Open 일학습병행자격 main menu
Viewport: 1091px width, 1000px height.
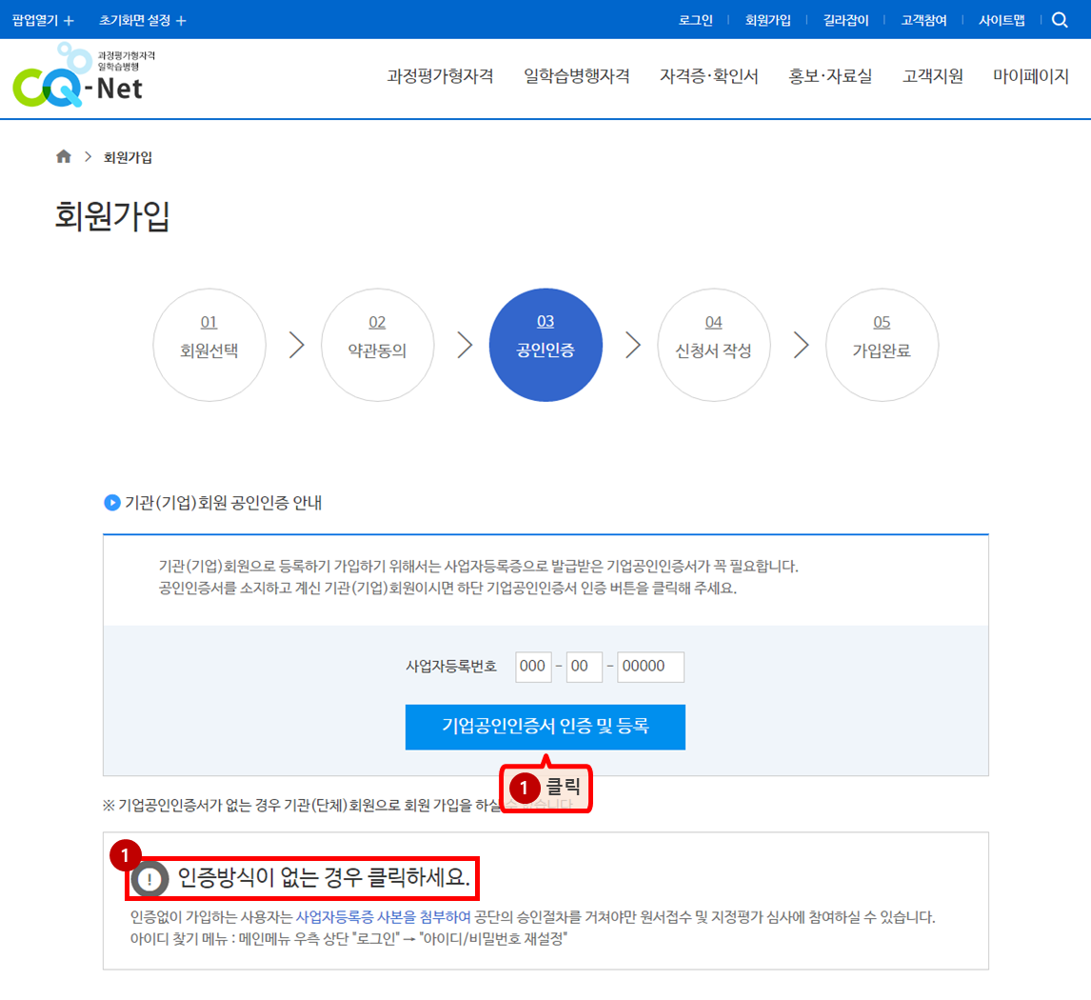point(576,76)
